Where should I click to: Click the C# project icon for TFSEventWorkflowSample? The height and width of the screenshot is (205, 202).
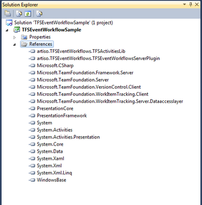point(17,30)
